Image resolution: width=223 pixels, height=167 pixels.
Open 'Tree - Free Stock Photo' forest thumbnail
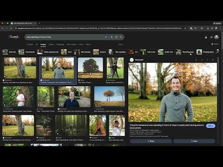pyautogui.click(x=46, y=96)
